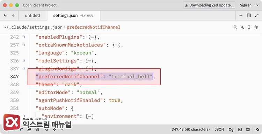
Task: Click the "editorMode" key
Action: [53, 92]
